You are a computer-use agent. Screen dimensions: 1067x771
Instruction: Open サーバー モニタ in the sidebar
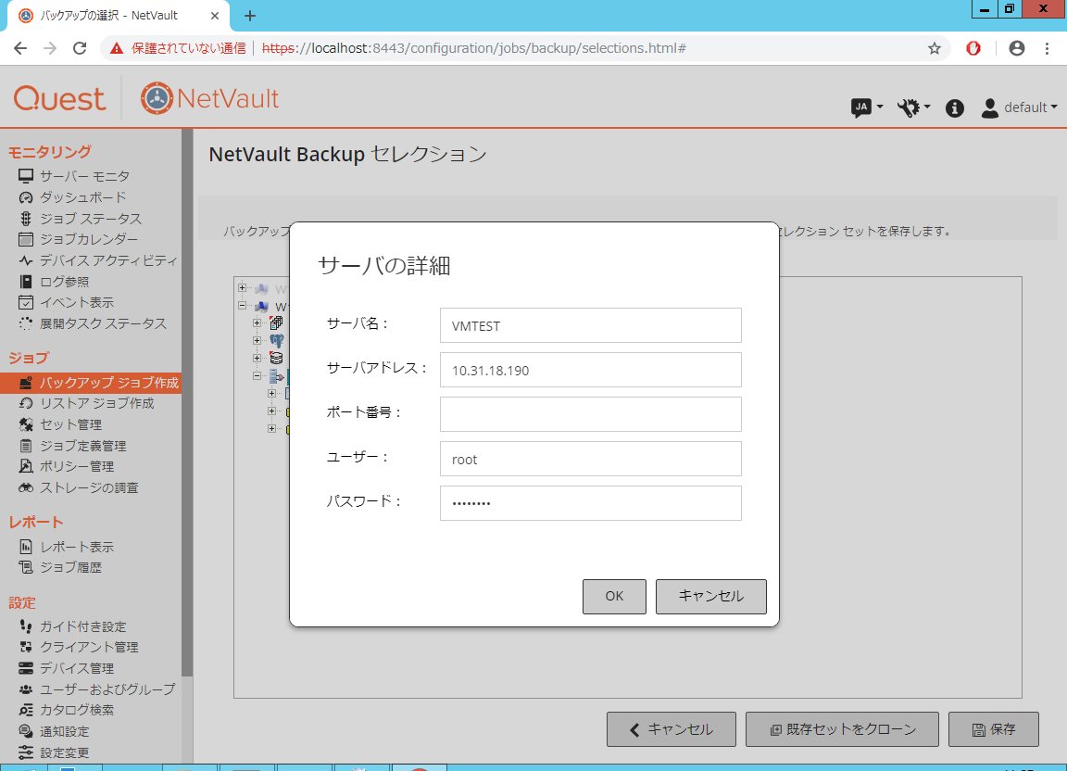(84, 176)
